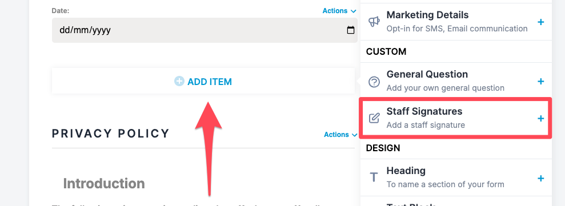
Task: Add Heading element using its plus icon
Action: 540,178
